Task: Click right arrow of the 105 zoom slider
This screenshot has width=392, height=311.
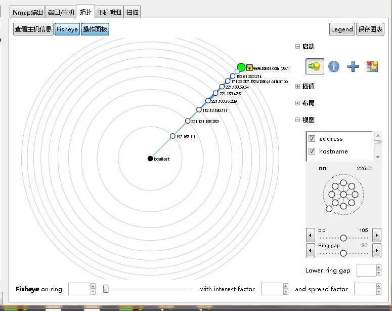Action: coord(377,235)
